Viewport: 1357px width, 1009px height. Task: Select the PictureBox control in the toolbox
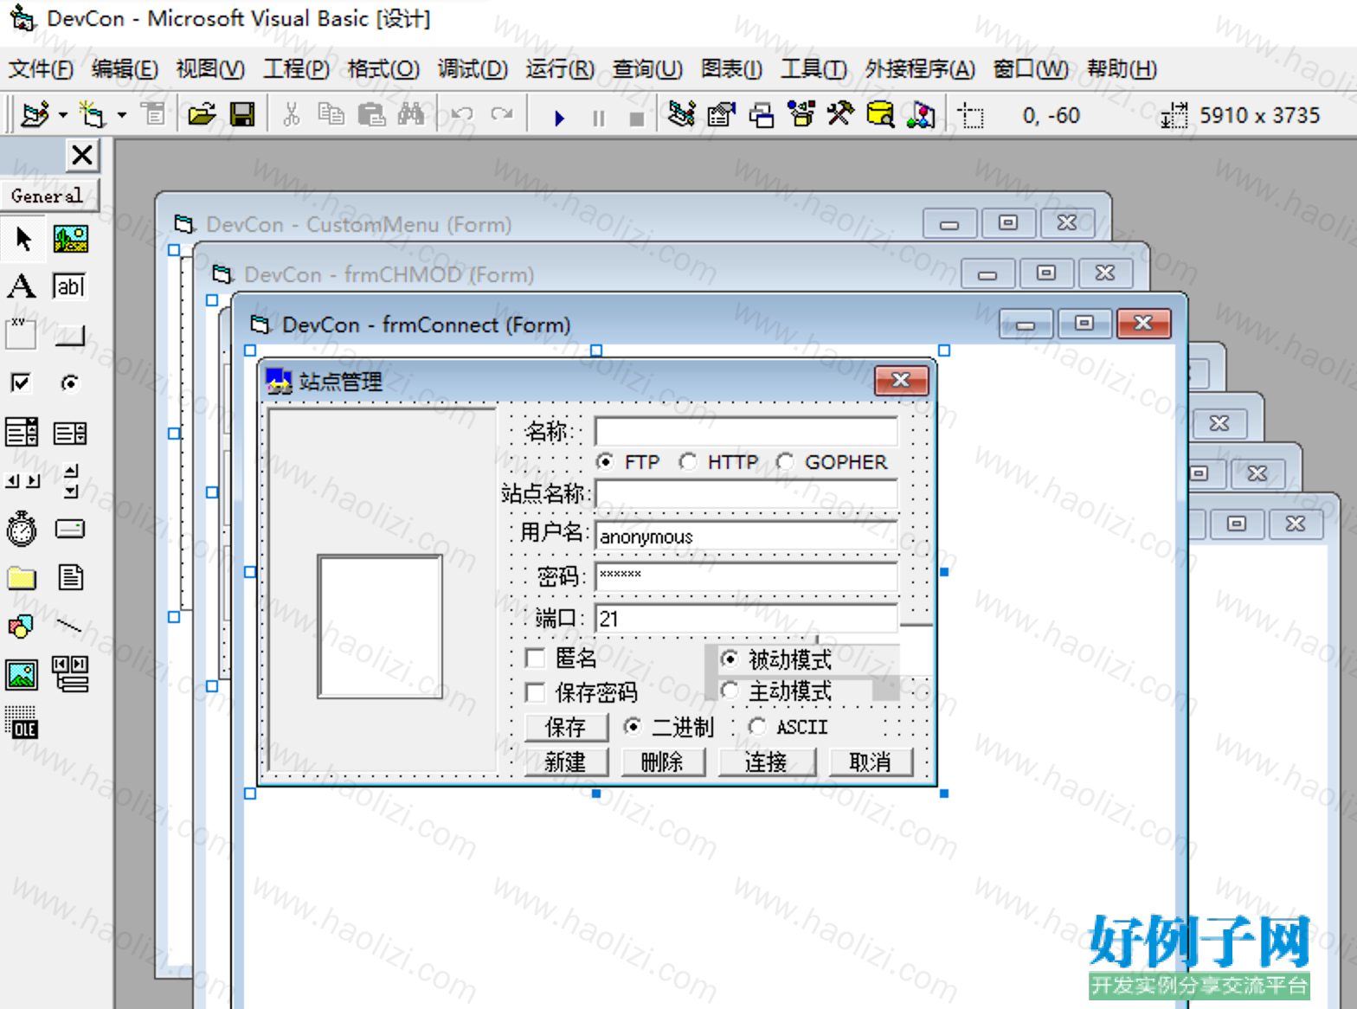click(x=71, y=239)
